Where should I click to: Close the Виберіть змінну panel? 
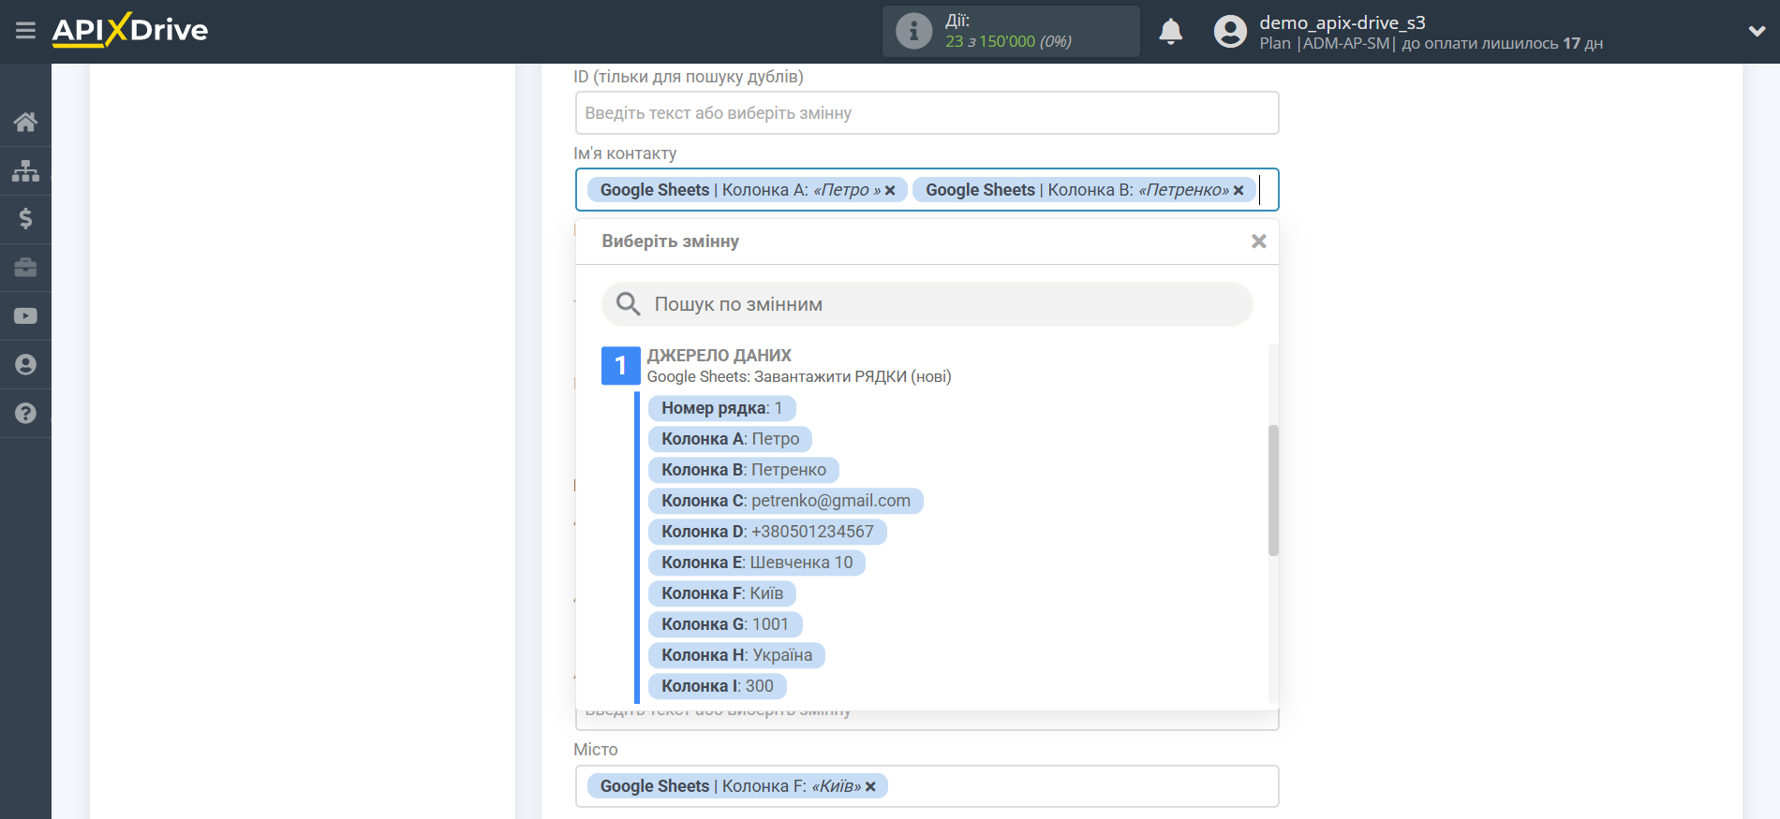tap(1258, 241)
